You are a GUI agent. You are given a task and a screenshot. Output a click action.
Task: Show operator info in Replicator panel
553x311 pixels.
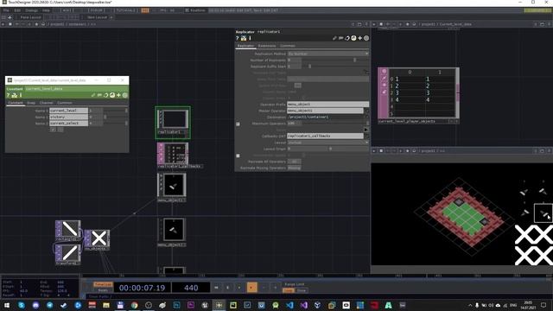(x=250, y=38)
